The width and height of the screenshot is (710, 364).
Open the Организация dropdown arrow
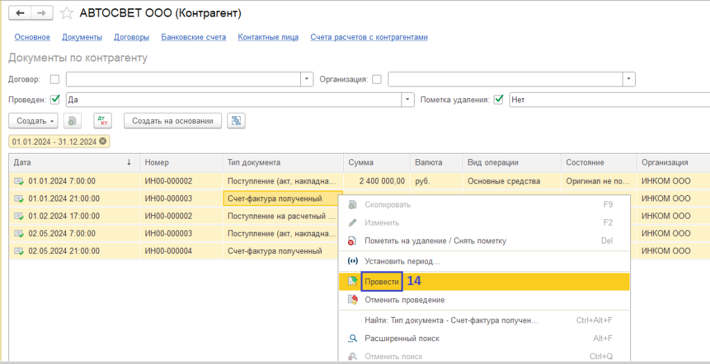click(x=629, y=80)
